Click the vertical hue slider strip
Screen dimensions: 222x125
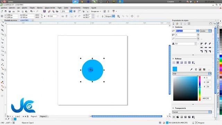200,89
